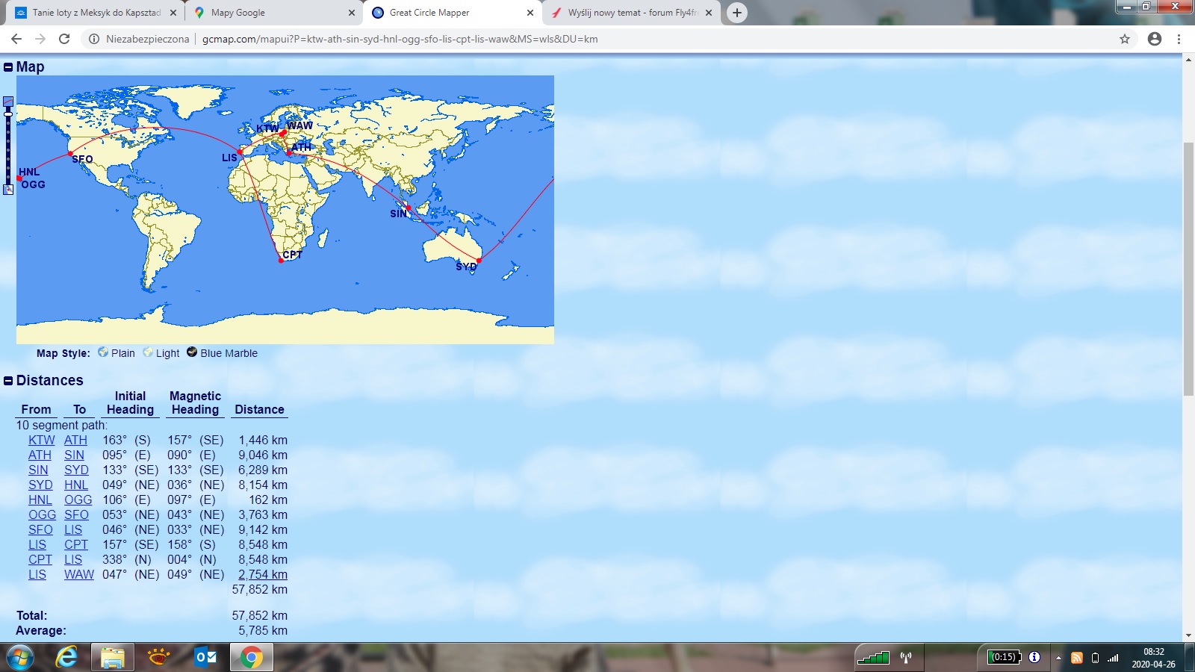Click the 2,754 km distance link
Screen dimensions: 1195x672
263,575
